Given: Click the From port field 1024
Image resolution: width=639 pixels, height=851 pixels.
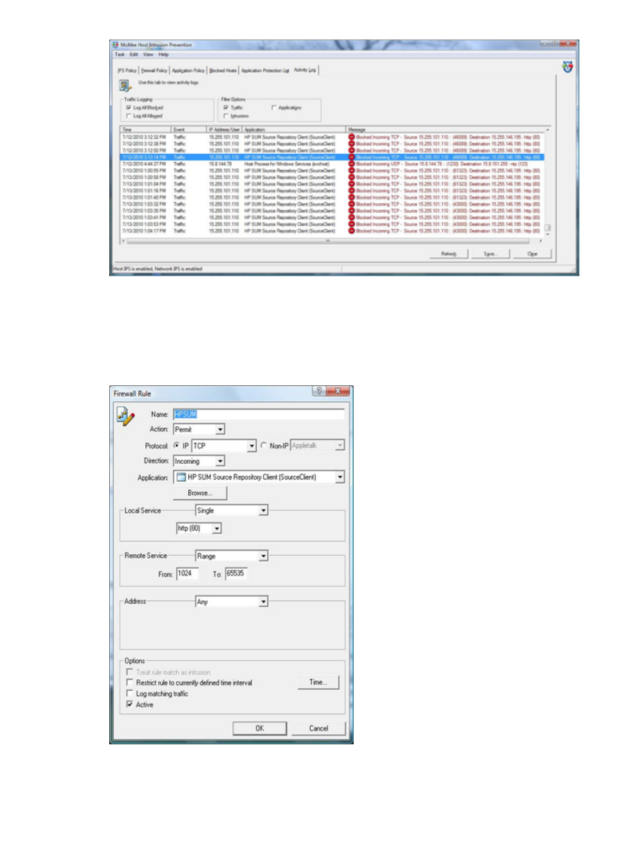Looking at the screenshot, I should point(188,574).
